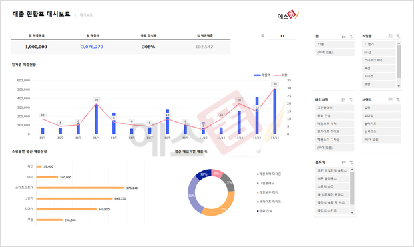Click the down arrow of 쇼핑몰 slicer scrollbar
Viewport: 414px width, 247px height.
coord(399,86)
